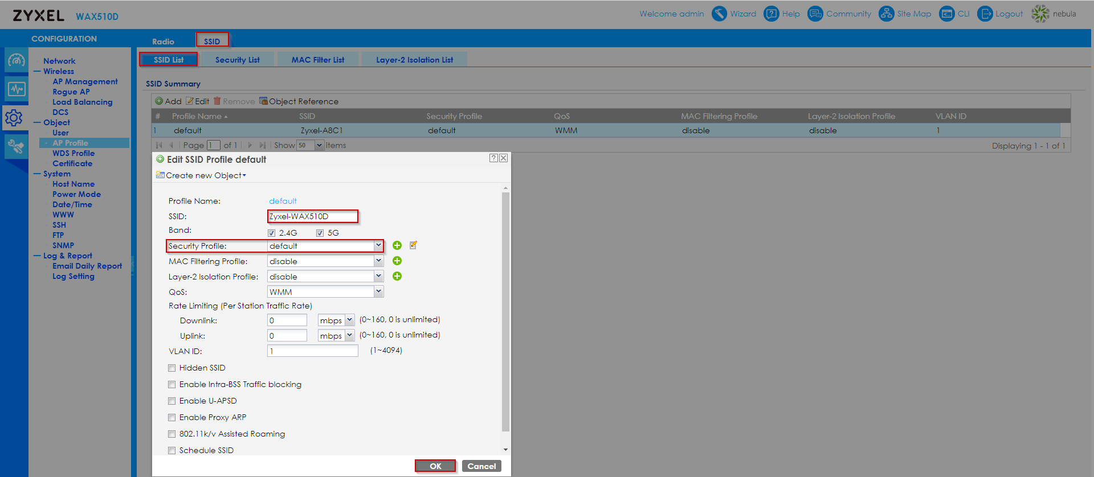The width and height of the screenshot is (1094, 477).
Task: Add new MAC Filtering Profile with plus icon
Action: [397, 261]
